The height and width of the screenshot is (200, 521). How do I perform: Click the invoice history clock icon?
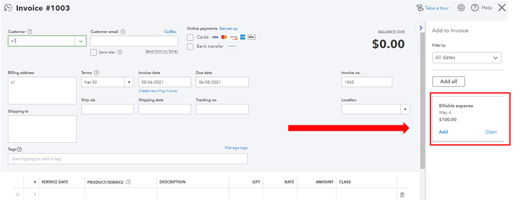click(x=8, y=8)
